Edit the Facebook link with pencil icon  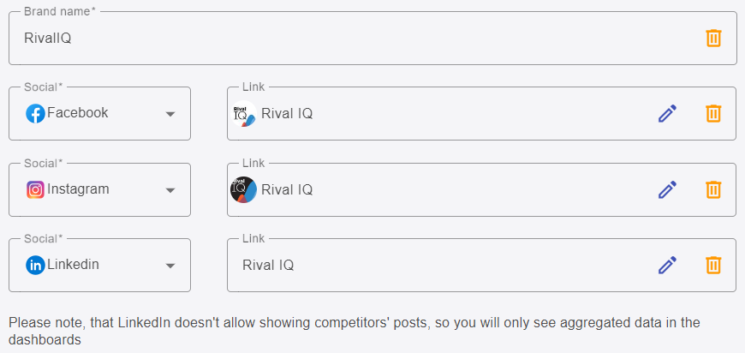pyautogui.click(x=667, y=114)
